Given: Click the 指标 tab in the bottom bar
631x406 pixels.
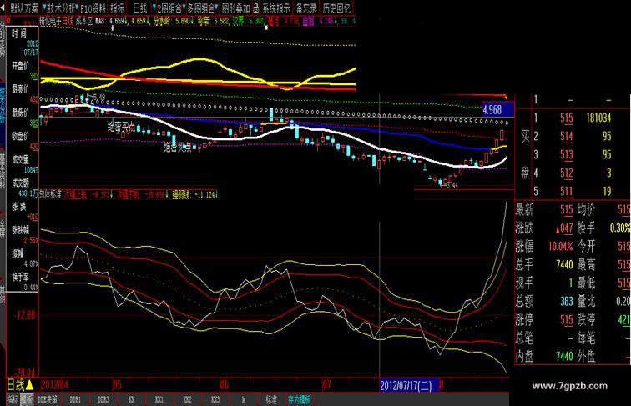Looking at the screenshot, I should point(13,399).
